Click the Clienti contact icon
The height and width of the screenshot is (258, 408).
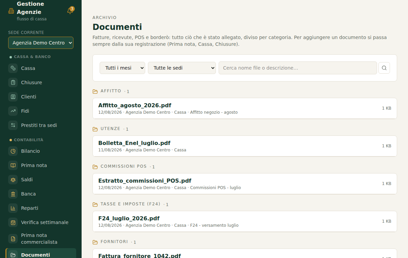click(13, 97)
